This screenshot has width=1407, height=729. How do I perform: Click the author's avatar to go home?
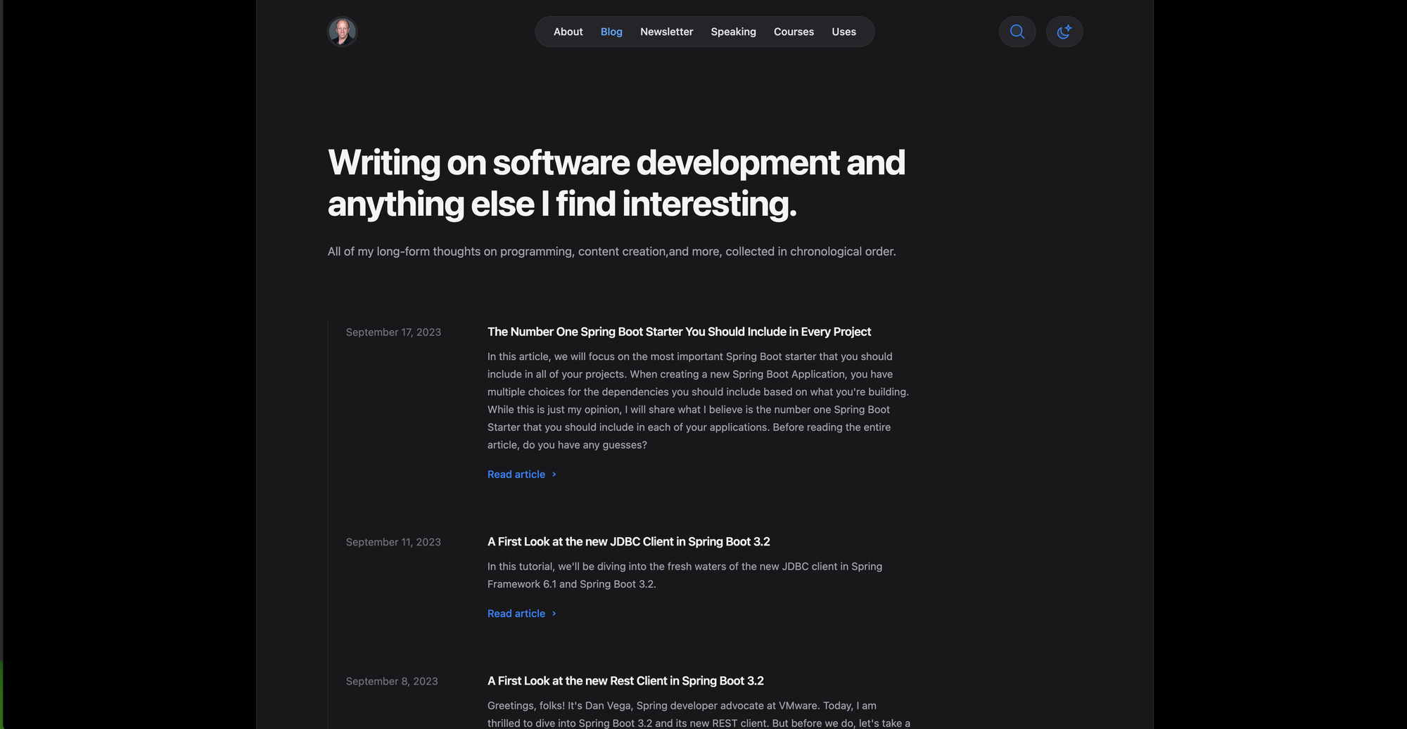point(342,32)
